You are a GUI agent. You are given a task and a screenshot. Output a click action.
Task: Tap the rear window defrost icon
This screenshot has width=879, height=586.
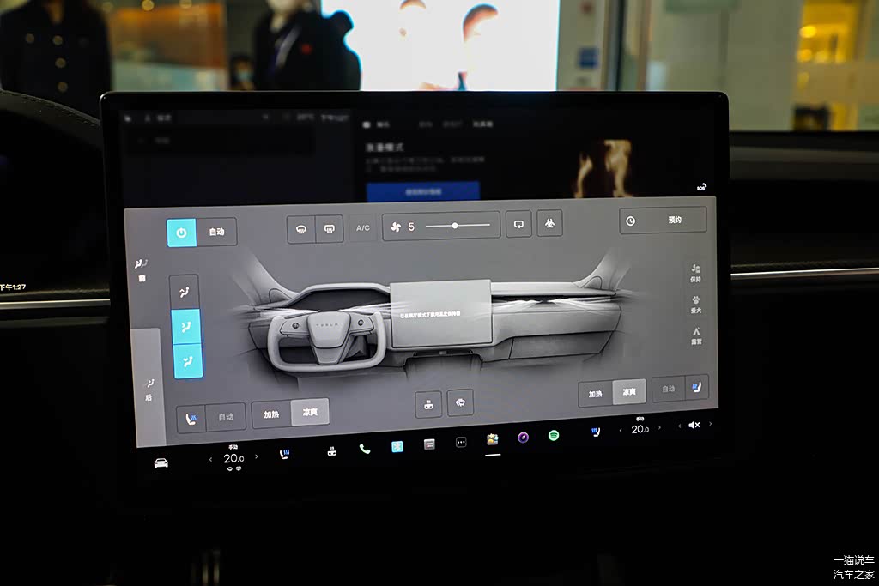tap(329, 229)
